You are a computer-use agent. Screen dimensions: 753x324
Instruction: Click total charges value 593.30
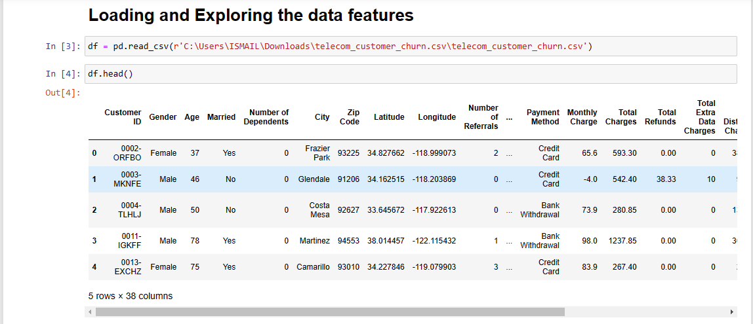[x=626, y=153]
